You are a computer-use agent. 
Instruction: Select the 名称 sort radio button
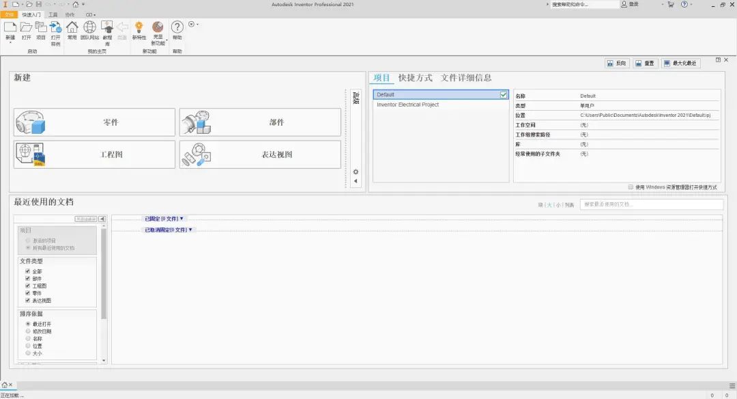click(x=28, y=338)
